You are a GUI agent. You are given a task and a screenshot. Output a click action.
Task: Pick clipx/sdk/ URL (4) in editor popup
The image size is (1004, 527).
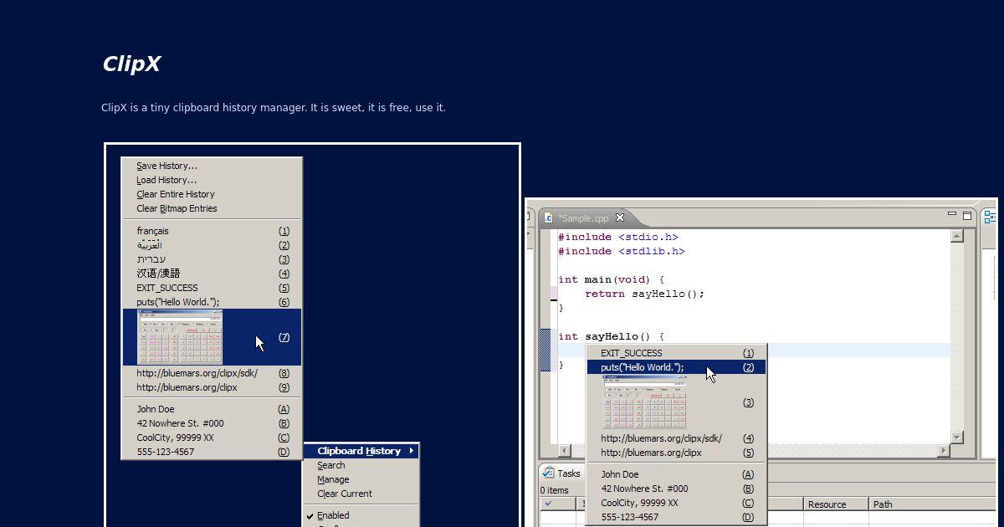[x=676, y=438]
